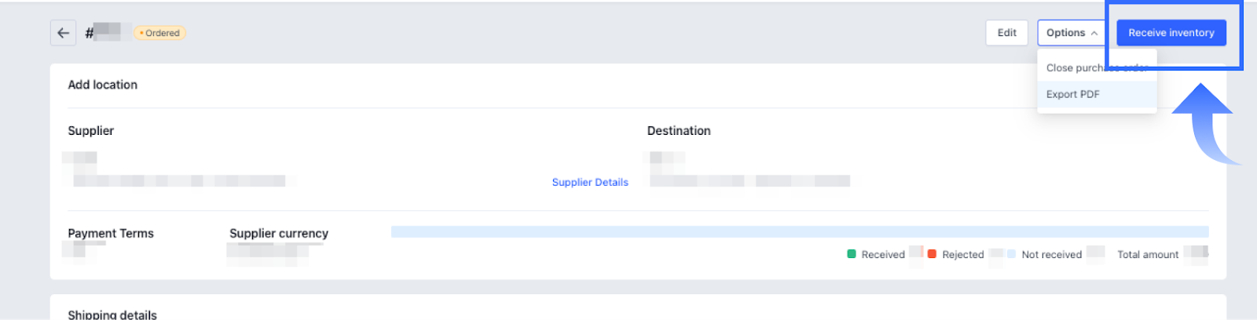
Task: Click the light blue Not received square
Action: point(1011,254)
